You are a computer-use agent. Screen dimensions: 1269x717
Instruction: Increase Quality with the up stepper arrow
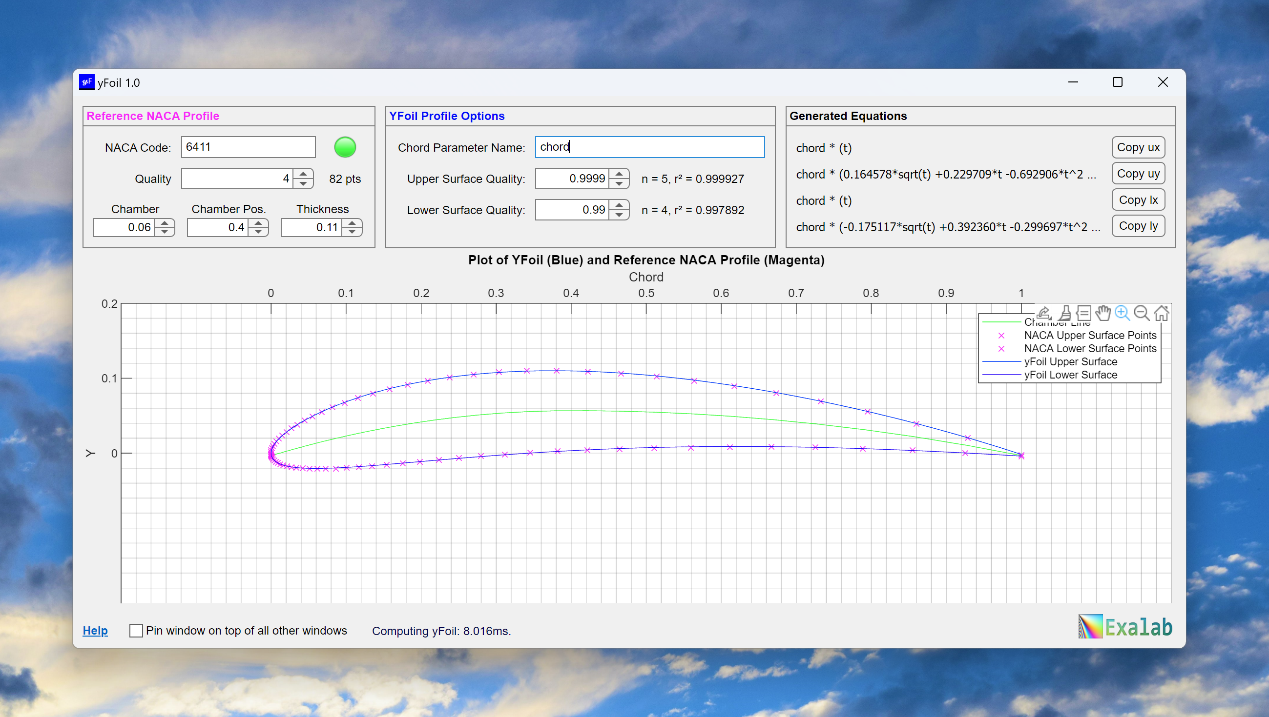pos(303,173)
